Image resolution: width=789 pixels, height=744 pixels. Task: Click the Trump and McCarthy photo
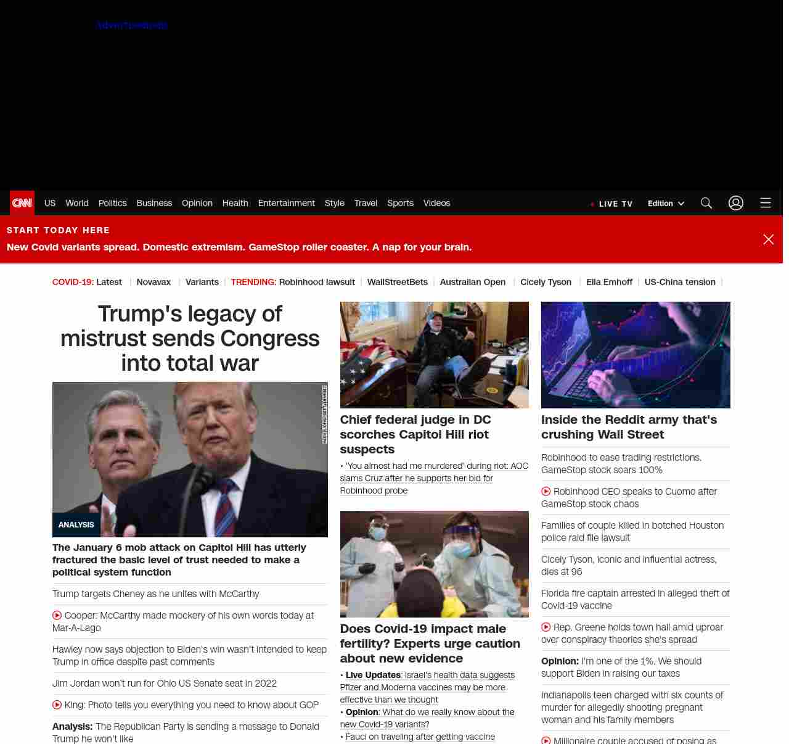[190, 459]
